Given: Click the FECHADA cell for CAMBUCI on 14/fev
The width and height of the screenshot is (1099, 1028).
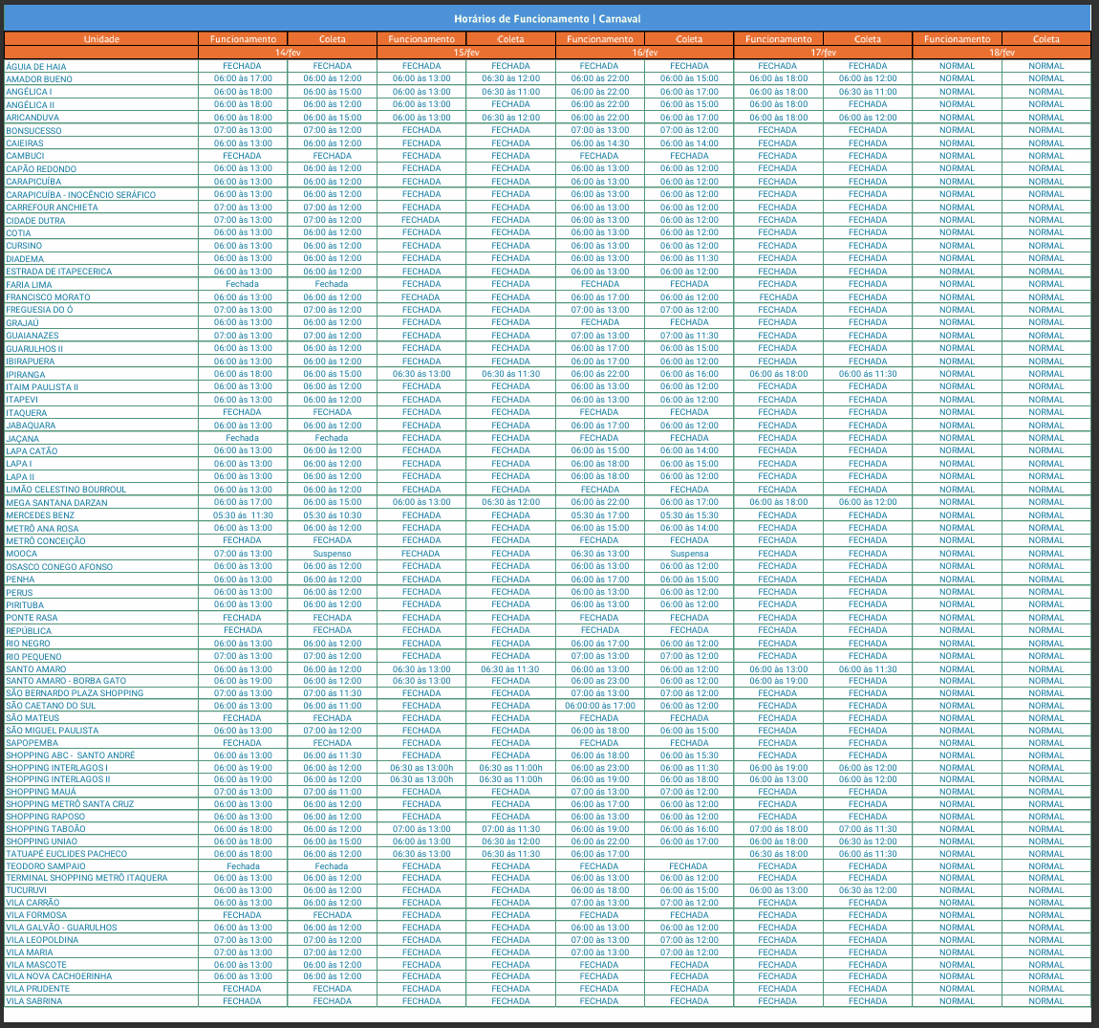Looking at the screenshot, I should (244, 155).
